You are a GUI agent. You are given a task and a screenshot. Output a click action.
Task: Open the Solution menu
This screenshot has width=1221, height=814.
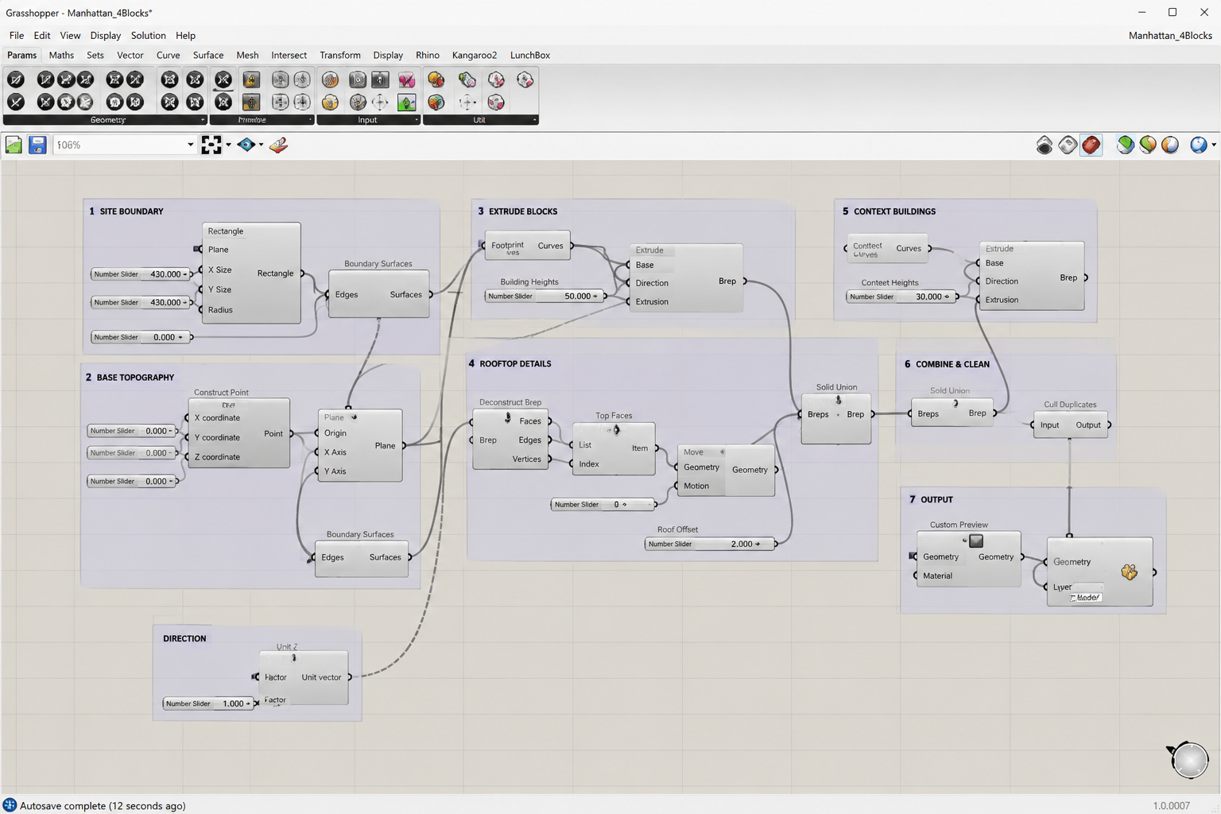point(149,36)
